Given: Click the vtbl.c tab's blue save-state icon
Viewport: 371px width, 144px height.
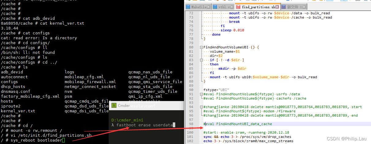Looking at the screenshot, I should click(215, 7).
